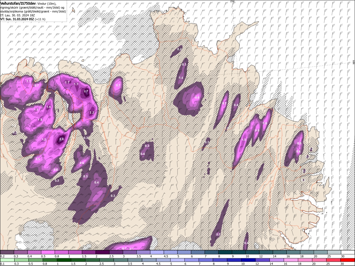Screen dimensions: 355x266
Task: Click the light blue swatch between 4 and 4.5 in upper legend
Action: point(157,252)
